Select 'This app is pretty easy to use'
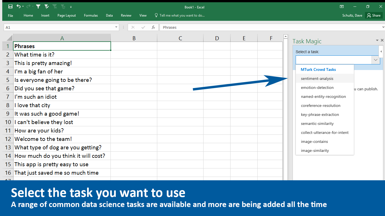Viewport: 385px width, 216px height. point(62,164)
